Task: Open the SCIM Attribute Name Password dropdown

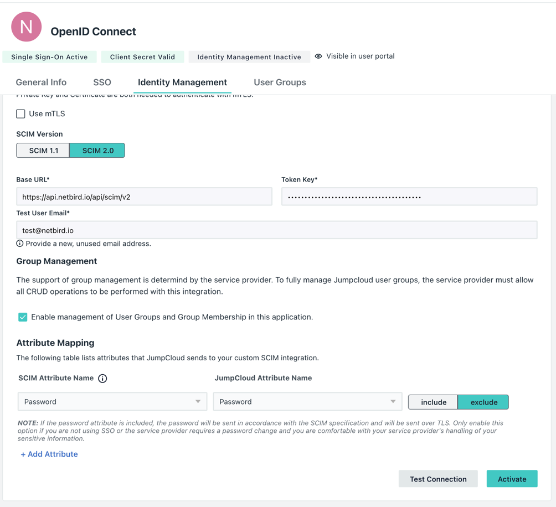Action: click(x=112, y=402)
